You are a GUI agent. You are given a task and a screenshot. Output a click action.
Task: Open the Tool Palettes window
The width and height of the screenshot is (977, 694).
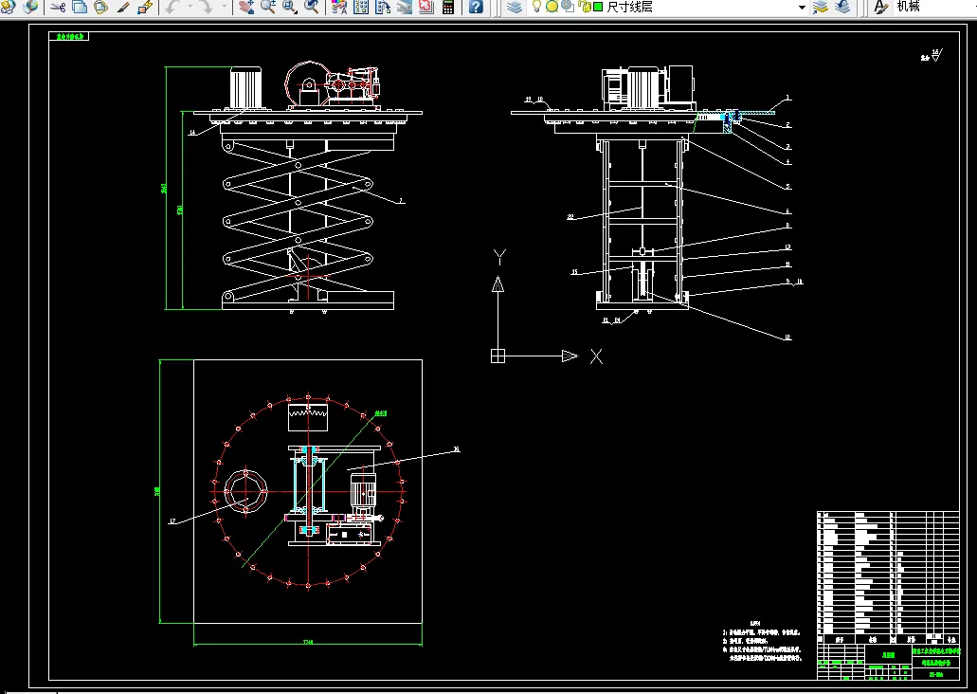(383, 7)
